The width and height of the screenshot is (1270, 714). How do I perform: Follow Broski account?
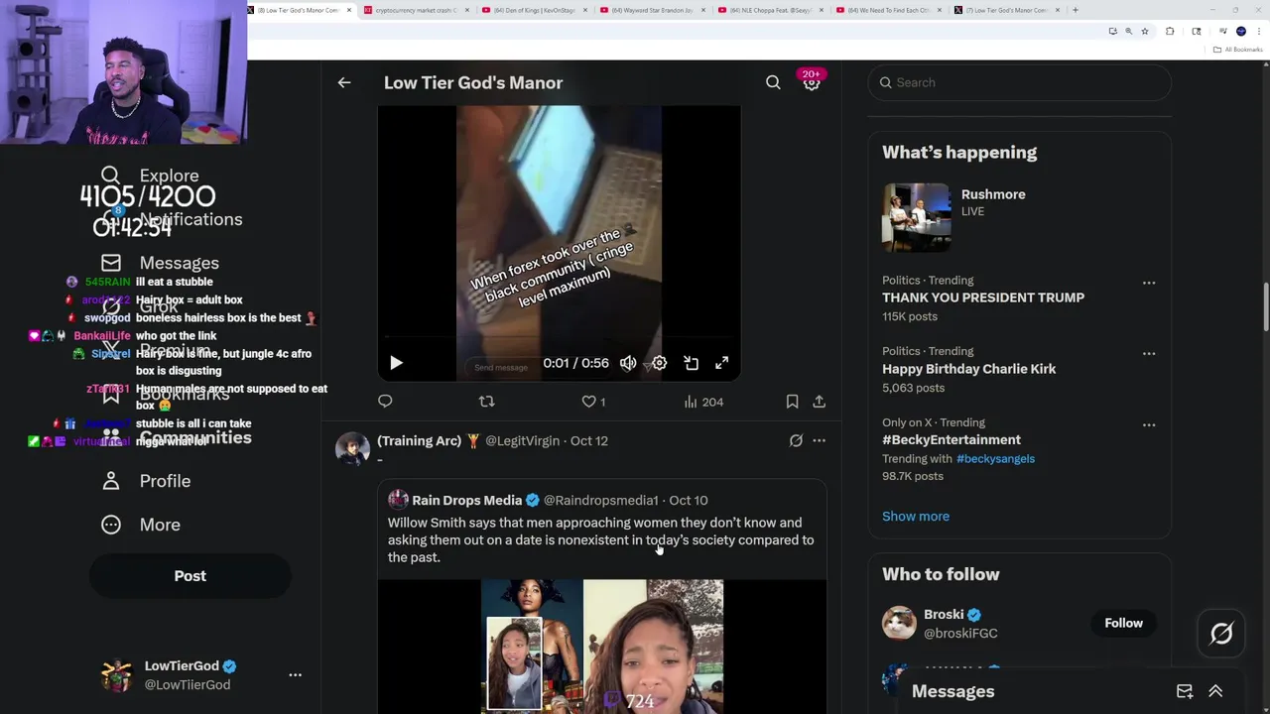(x=1123, y=623)
